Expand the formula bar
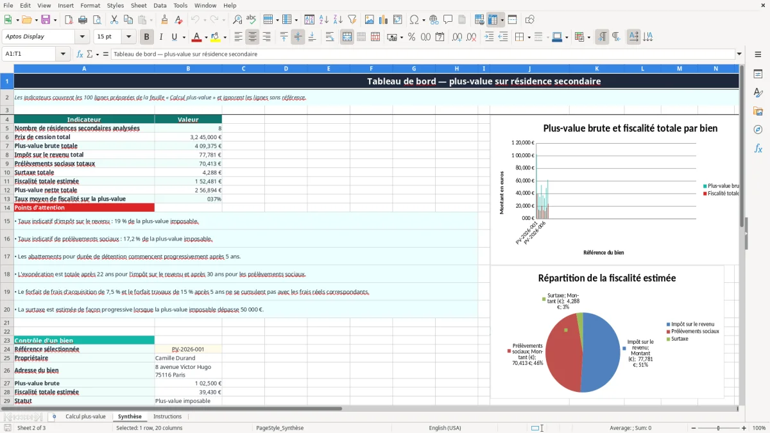The width and height of the screenshot is (770, 433). click(x=739, y=54)
